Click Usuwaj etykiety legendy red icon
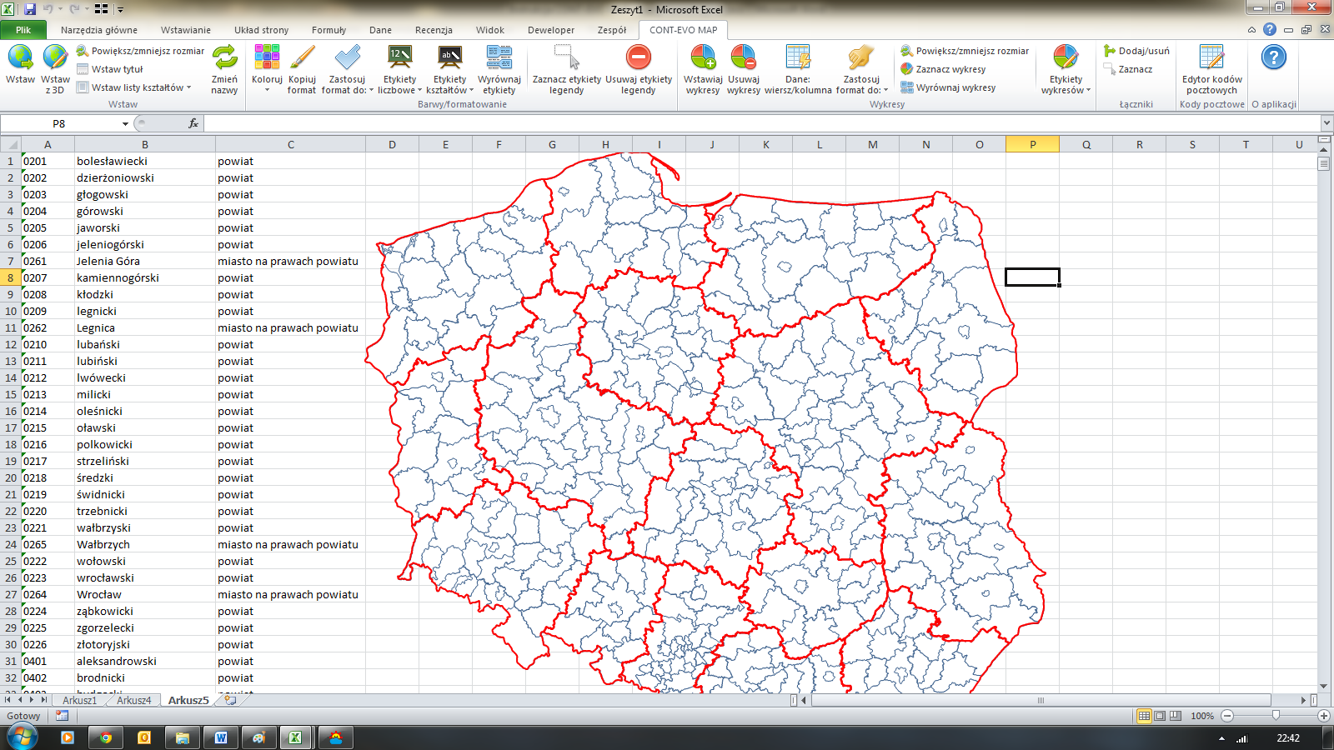 639,58
